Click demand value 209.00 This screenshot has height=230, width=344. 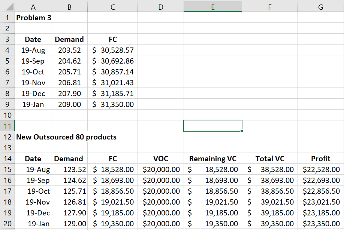pyautogui.click(x=69, y=104)
